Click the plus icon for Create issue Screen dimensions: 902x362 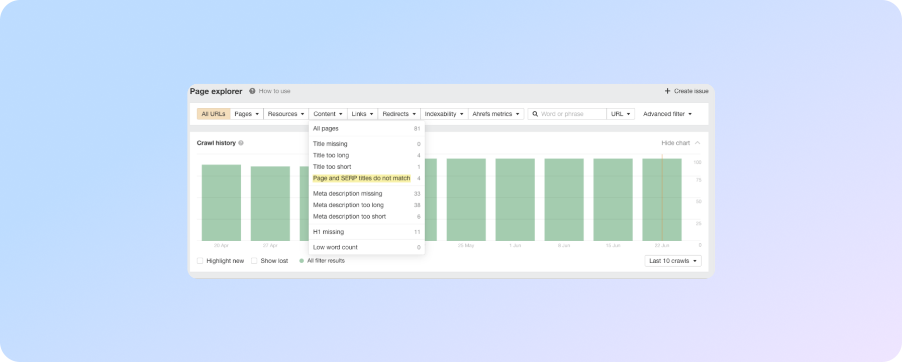[x=667, y=91]
